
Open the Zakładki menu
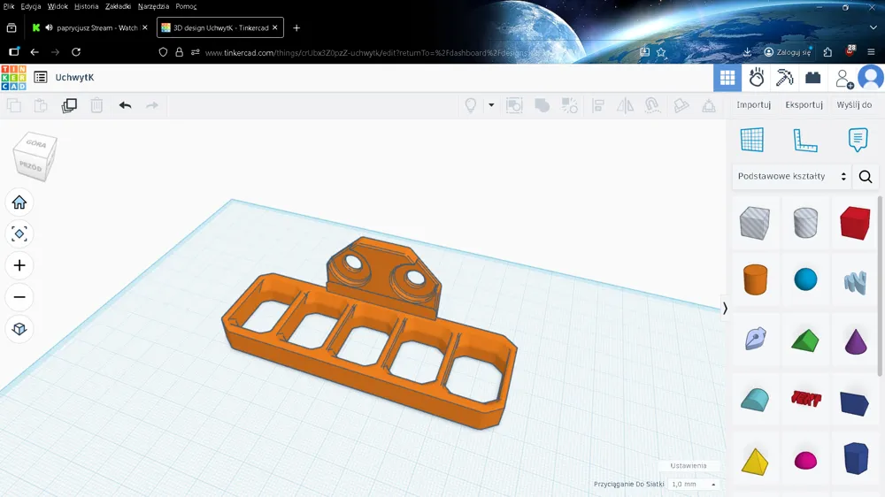click(x=118, y=6)
